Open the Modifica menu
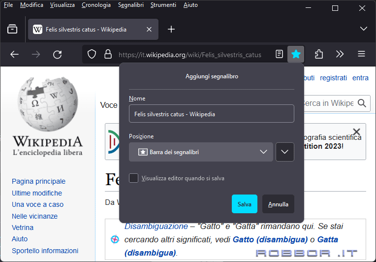Image resolution: width=376 pixels, height=262 pixels. pos(31,5)
